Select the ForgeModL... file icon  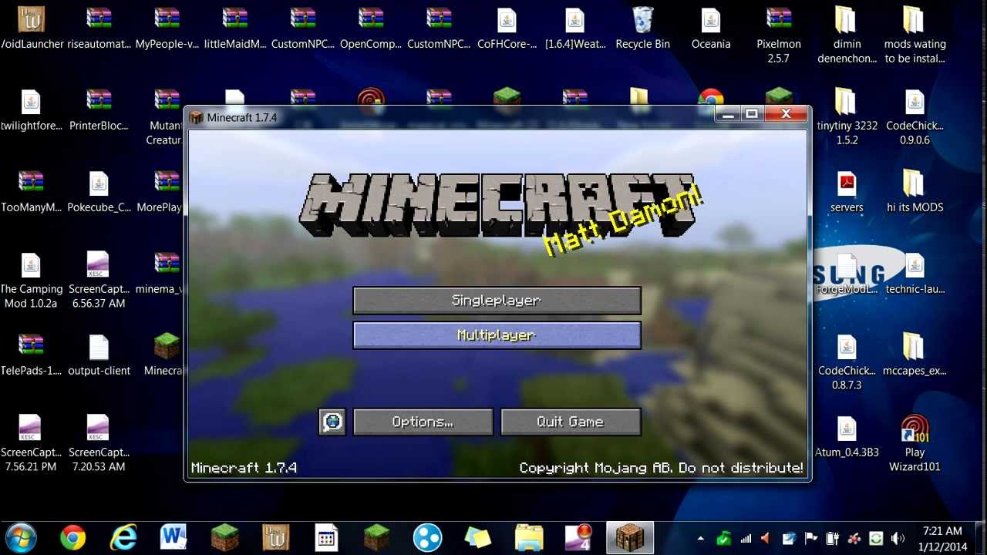[x=847, y=273]
